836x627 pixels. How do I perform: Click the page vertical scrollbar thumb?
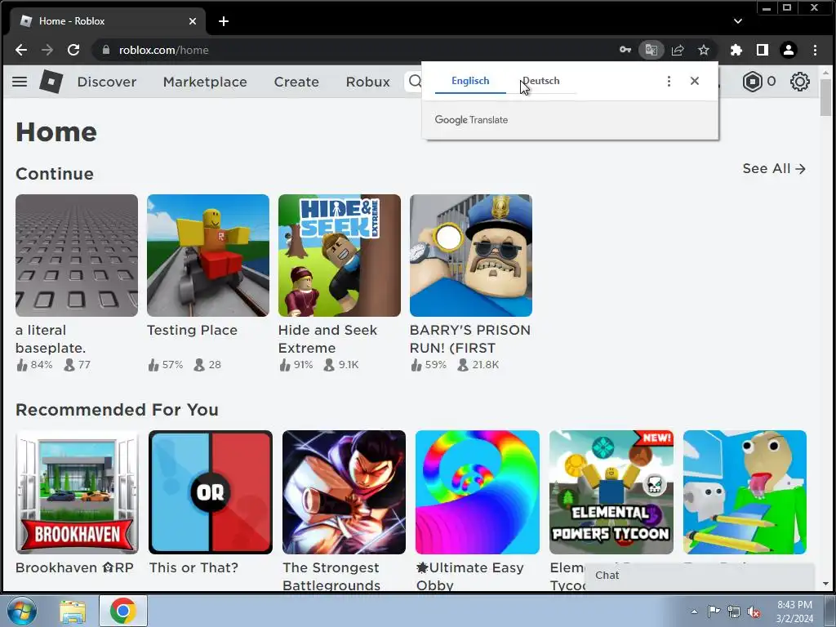pyautogui.click(x=825, y=97)
